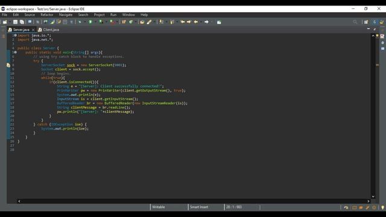This screenshot has height=217, width=386.
Task: Switch to the Client.java editor tab
Action: click(48, 30)
